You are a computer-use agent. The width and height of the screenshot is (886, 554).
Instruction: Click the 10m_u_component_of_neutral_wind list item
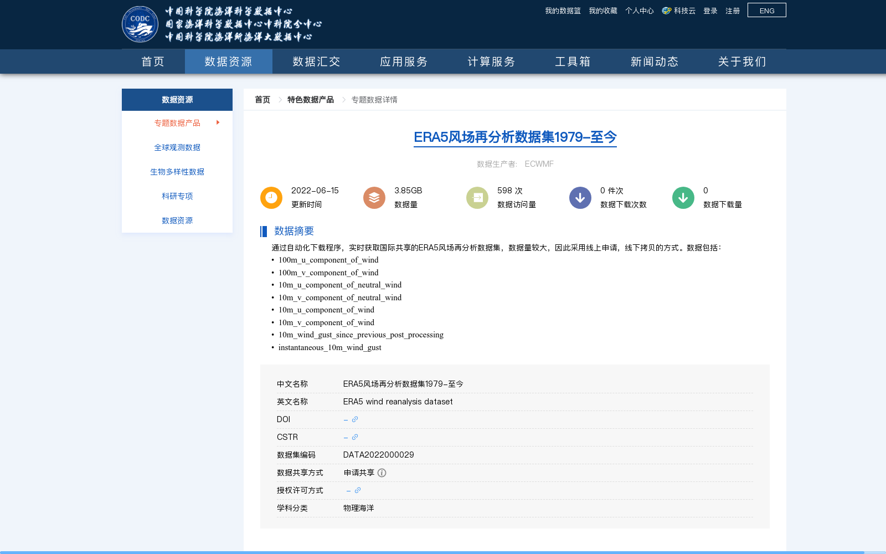pyautogui.click(x=340, y=285)
